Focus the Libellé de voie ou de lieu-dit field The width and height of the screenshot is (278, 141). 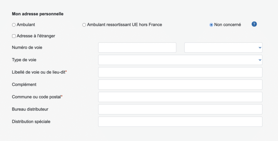point(180,72)
